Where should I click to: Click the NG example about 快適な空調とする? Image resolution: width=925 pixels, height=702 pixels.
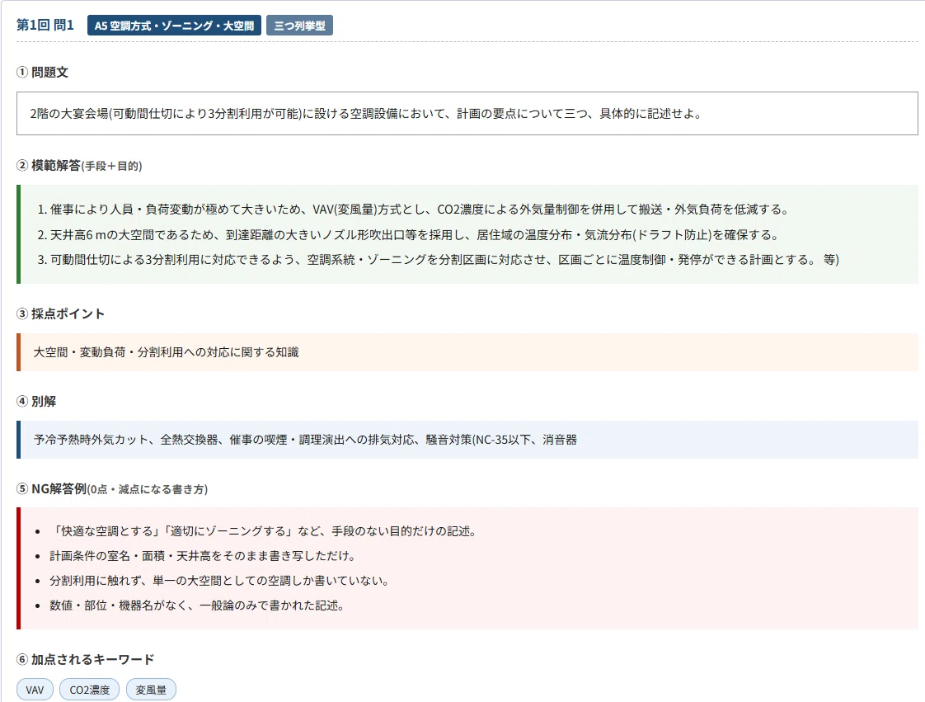pyautogui.click(x=263, y=530)
